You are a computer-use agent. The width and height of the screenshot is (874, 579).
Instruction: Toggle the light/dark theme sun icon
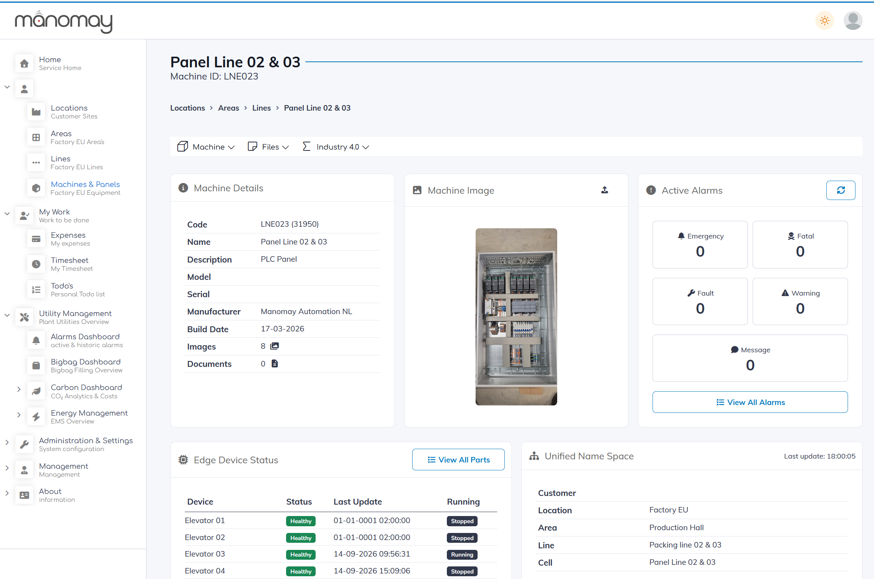825,20
